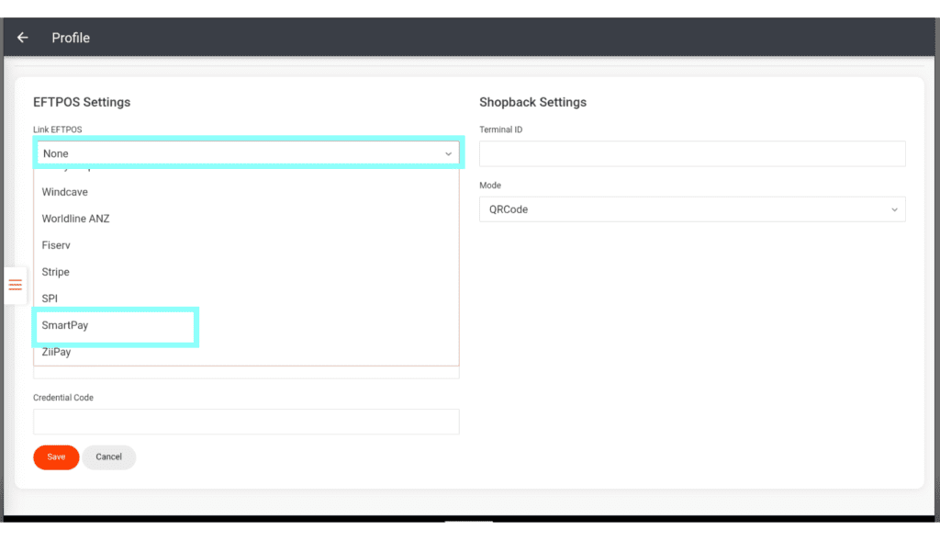
Task: Select the highlighted SmartPay option
Action: click(x=65, y=326)
